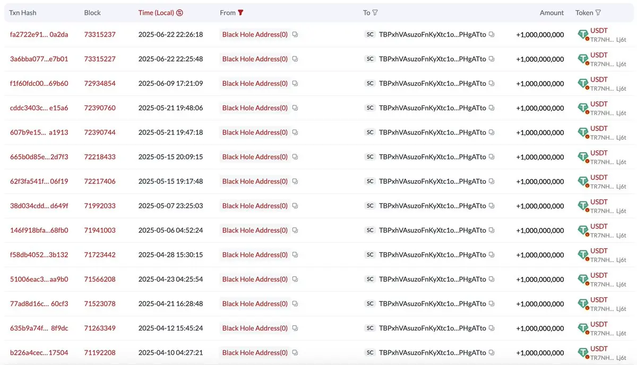Copy Black Hole Address in block 71992033 row
Image resolution: width=637 pixels, height=365 pixels.
click(x=295, y=206)
